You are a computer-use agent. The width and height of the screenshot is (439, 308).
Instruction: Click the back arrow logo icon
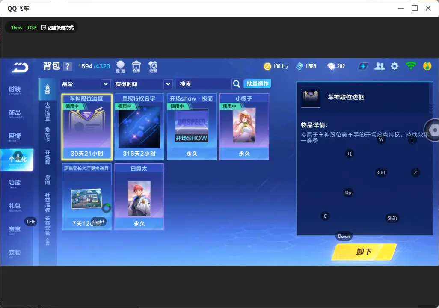(20, 67)
